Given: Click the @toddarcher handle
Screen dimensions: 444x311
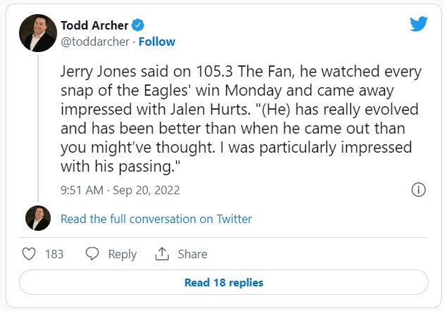Looking at the screenshot, I should point(95,42).
